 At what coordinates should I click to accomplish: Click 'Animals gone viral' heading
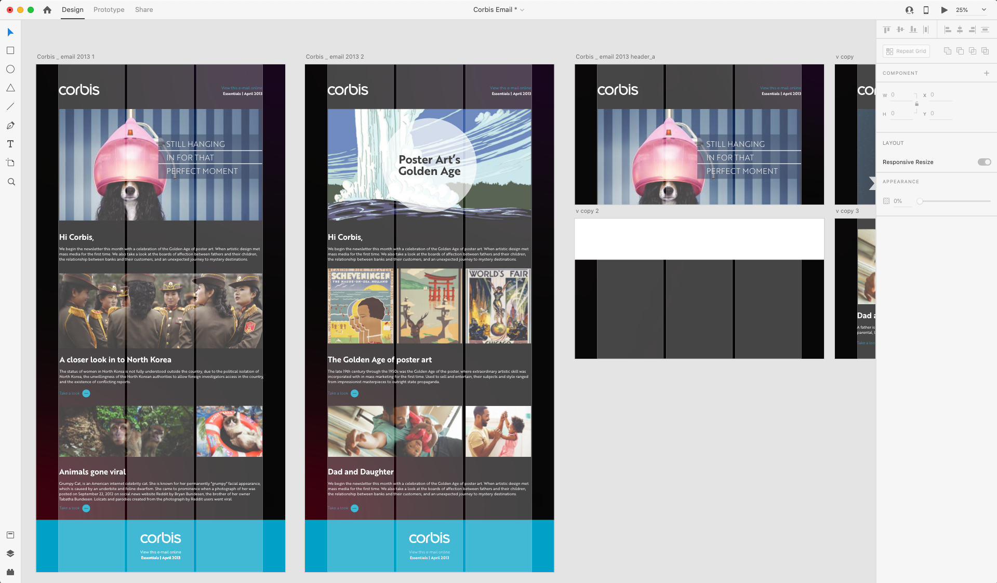point(92,472)
